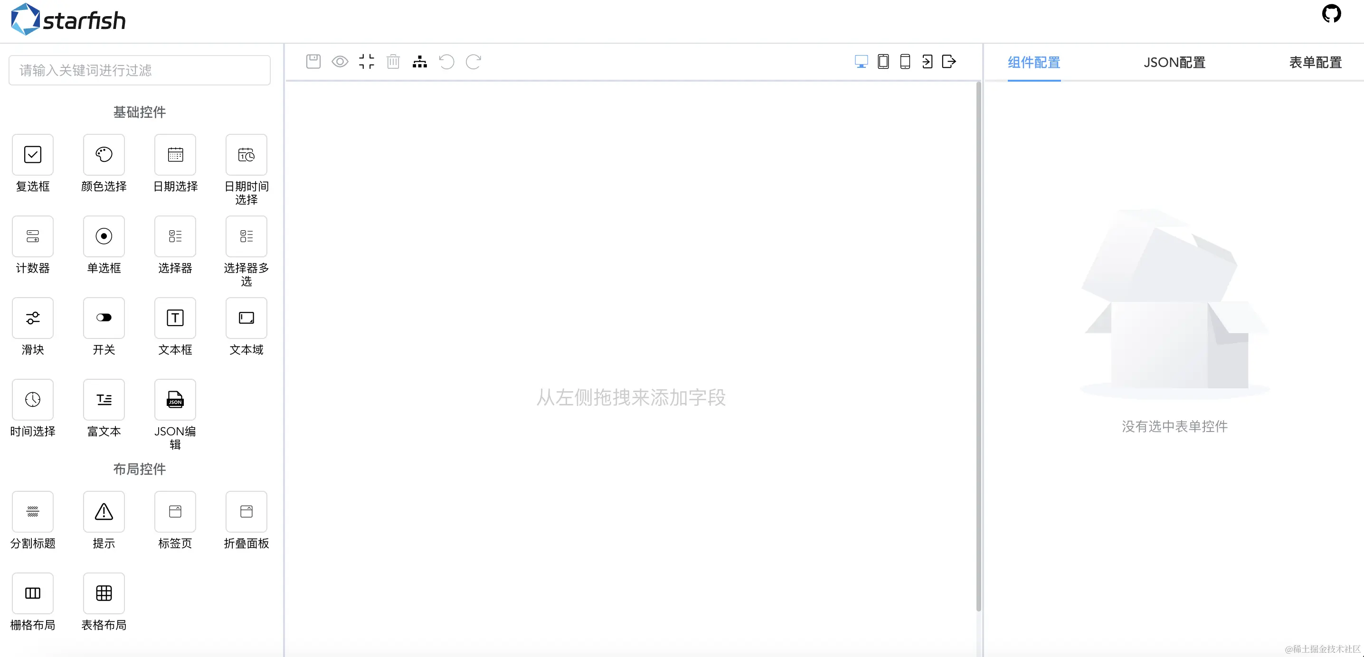Clear the canvas with the trash icon
Image resolution: width=1364 pixels, height=657 pixels.
[393, 61]
